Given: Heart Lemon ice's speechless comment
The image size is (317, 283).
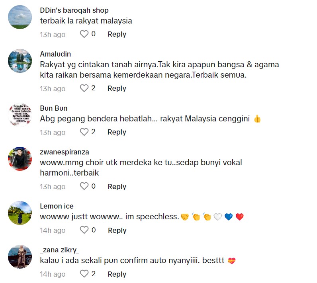Looking at the screenshot, I should point(84,230).
